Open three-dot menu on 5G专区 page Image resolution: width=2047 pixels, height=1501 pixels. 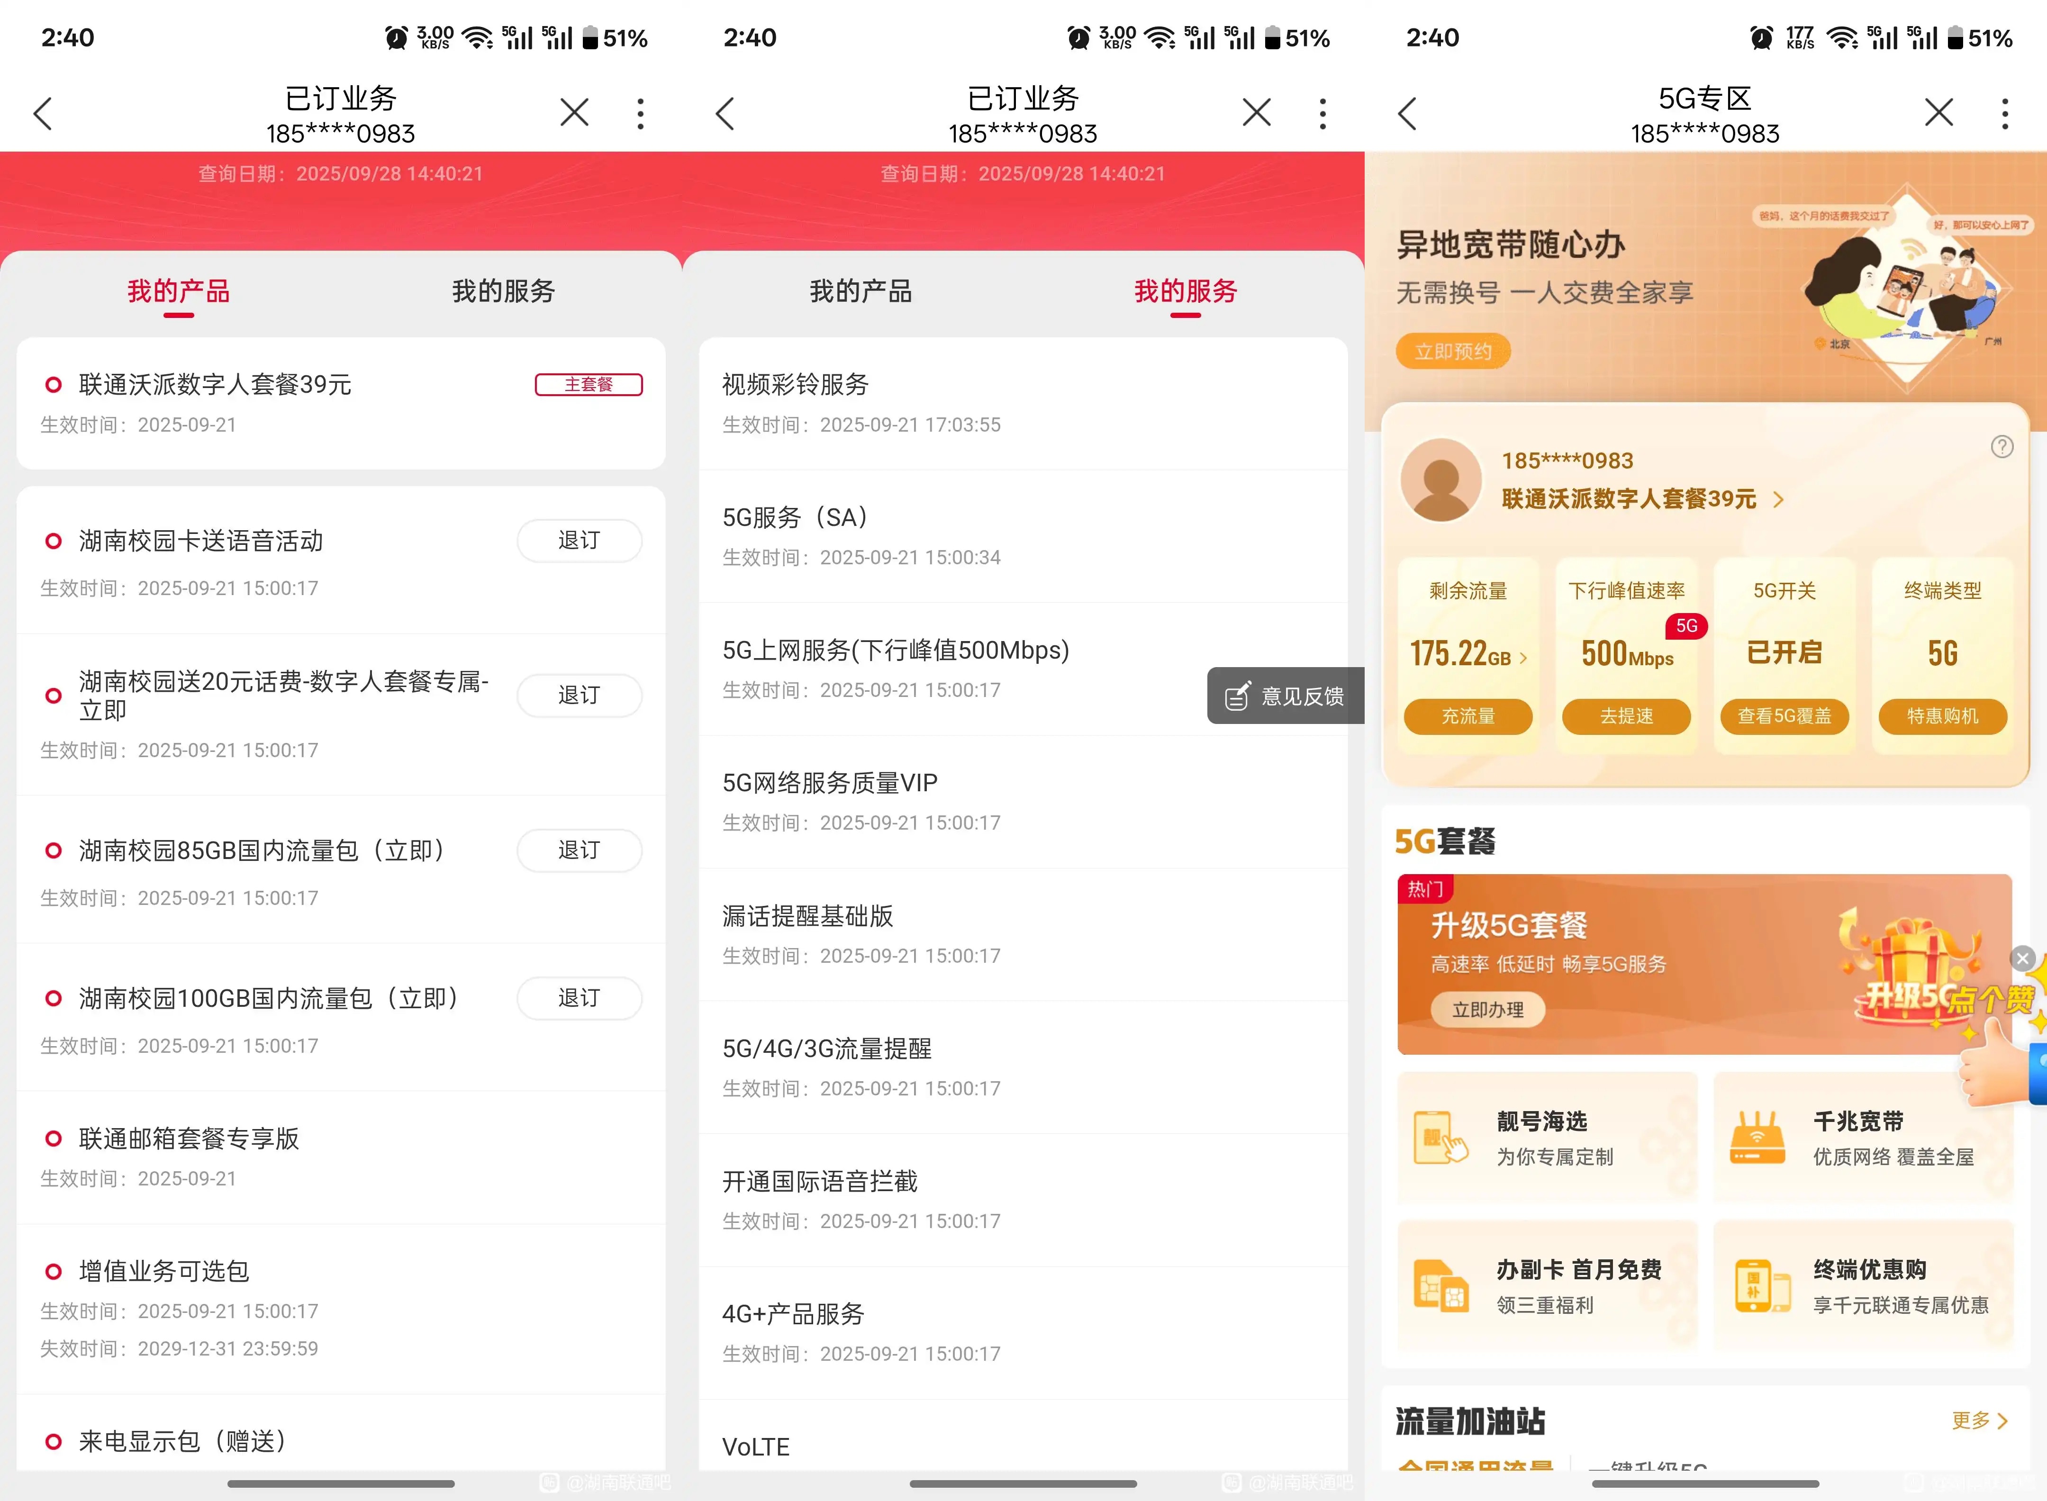pos(2004,114)
